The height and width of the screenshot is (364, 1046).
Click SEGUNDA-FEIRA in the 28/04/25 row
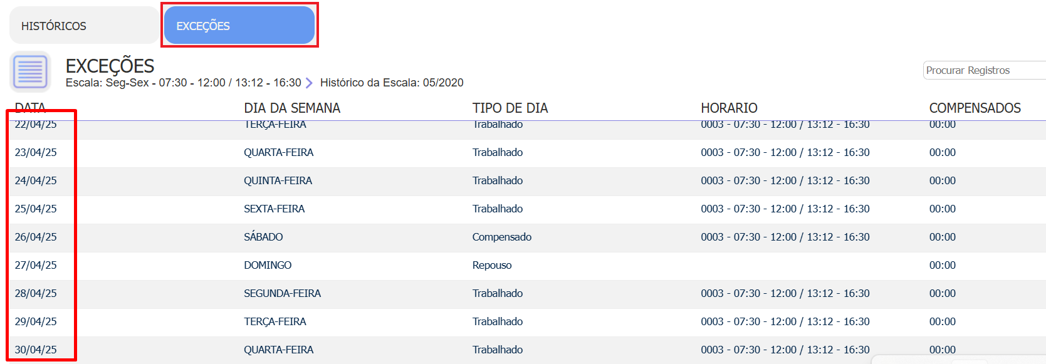coord(282,293)
